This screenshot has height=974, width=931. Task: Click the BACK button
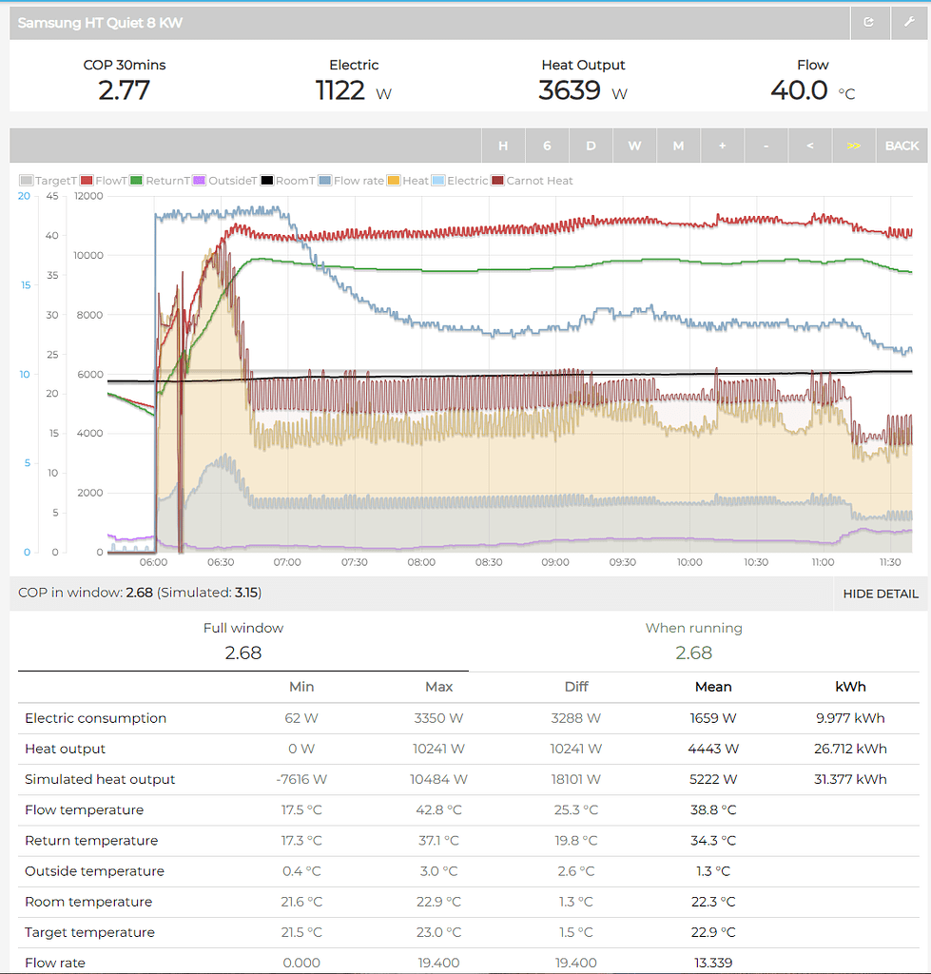902,145
